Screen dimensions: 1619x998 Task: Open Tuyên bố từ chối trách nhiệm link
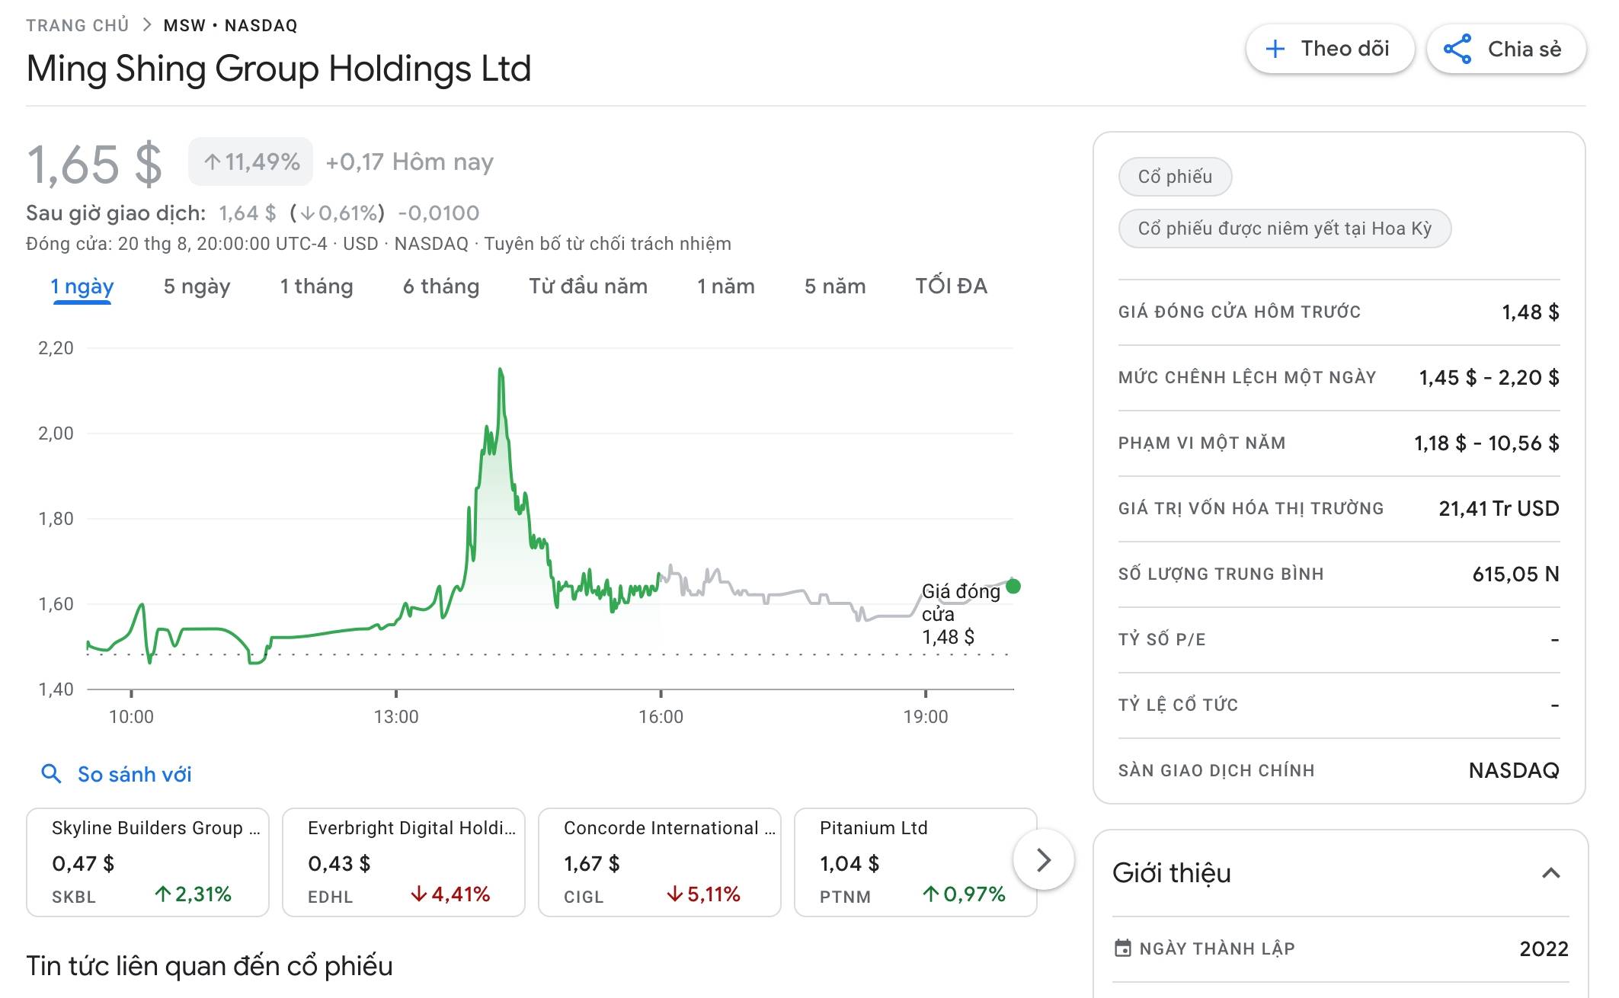[x=607, y=244]
